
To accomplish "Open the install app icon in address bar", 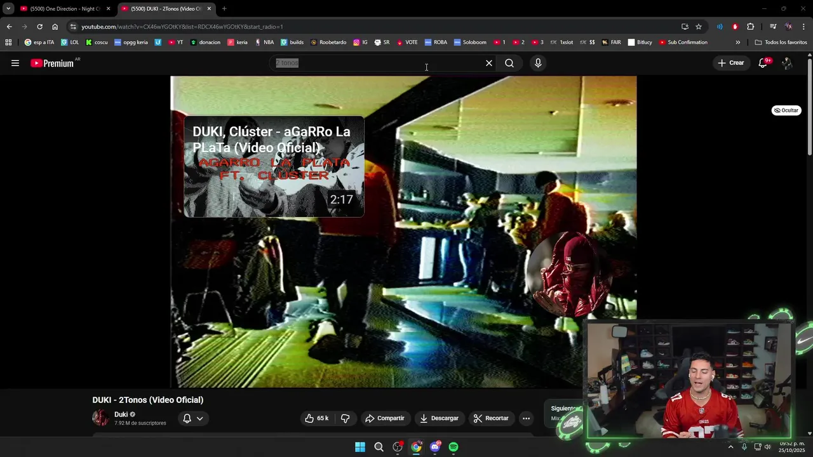I will pos(685,27).
